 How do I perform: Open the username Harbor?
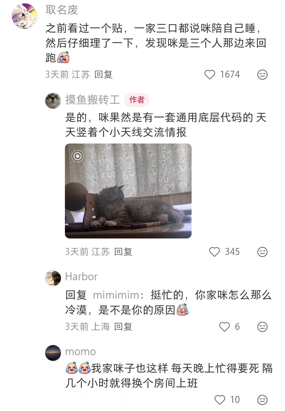click(81, 276)
